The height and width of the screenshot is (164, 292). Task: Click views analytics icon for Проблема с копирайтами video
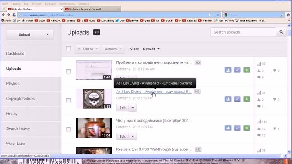(259, 64)
